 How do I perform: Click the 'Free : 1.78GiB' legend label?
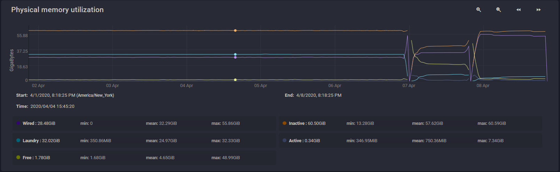pos(36,158)
